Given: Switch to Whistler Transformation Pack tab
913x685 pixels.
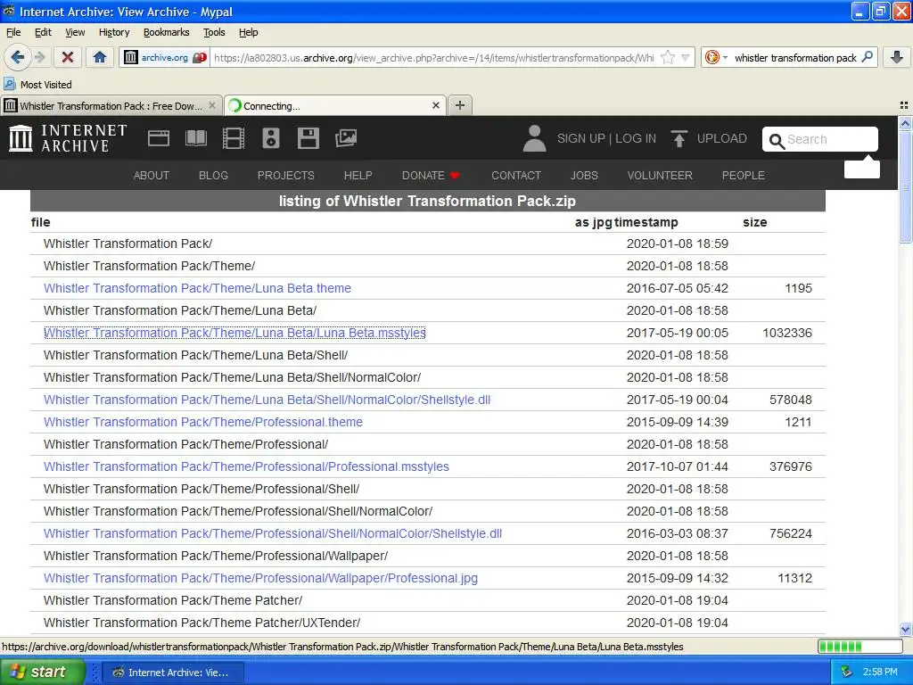Looking at the screenshot, I should 111,105.
